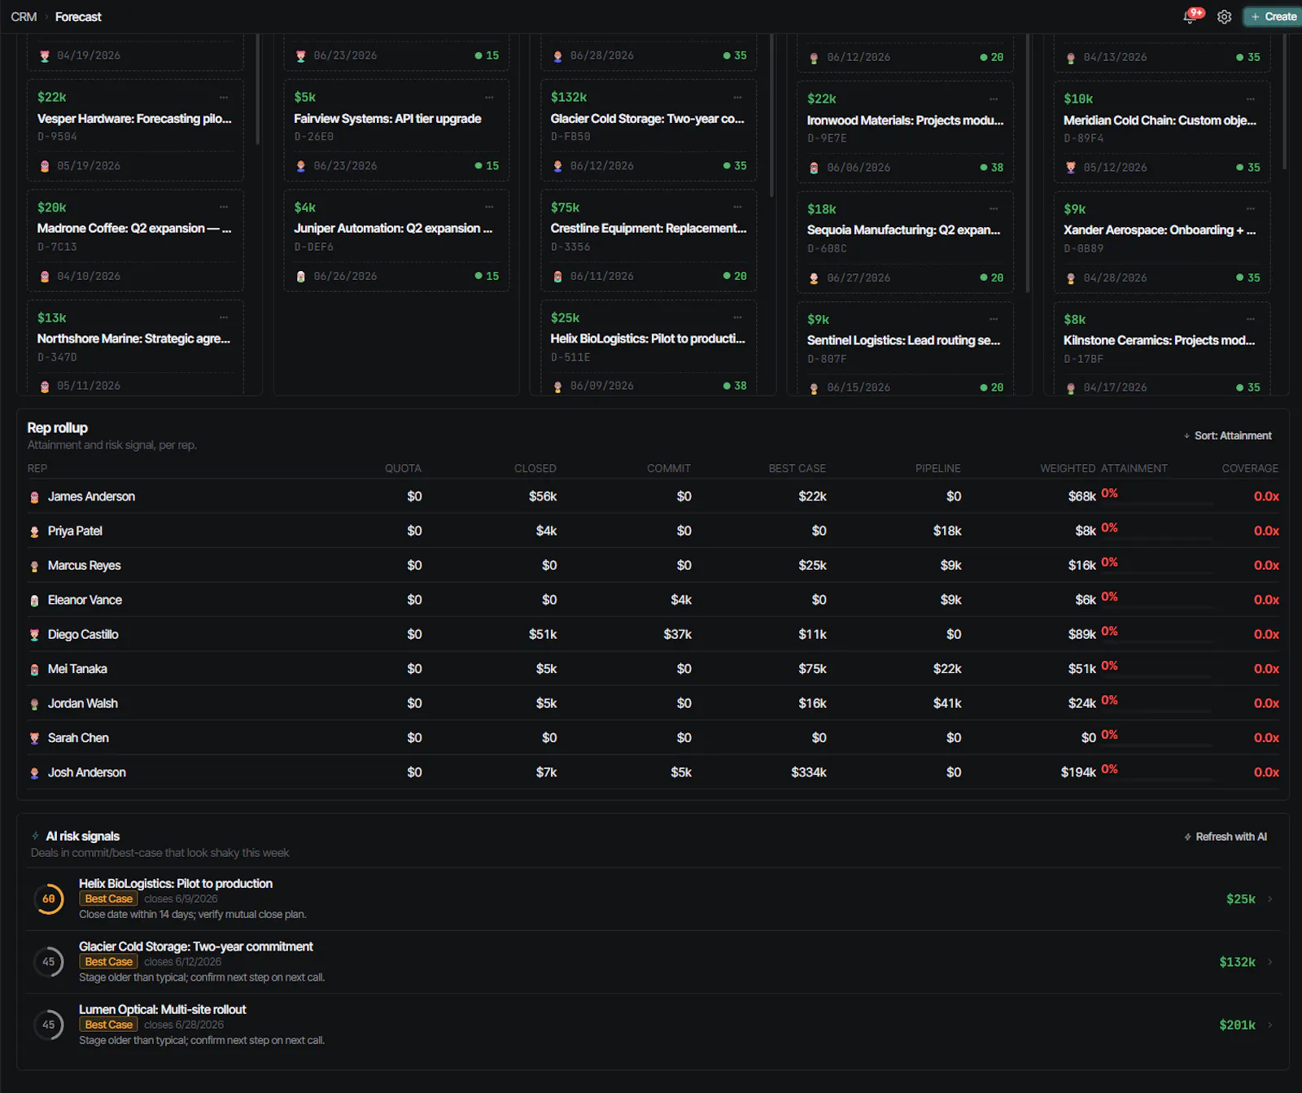Open more options on Glacier Cold Storage card
Image resolution: width=1302 pixels, height=1093 pixels.
point(737,98)
